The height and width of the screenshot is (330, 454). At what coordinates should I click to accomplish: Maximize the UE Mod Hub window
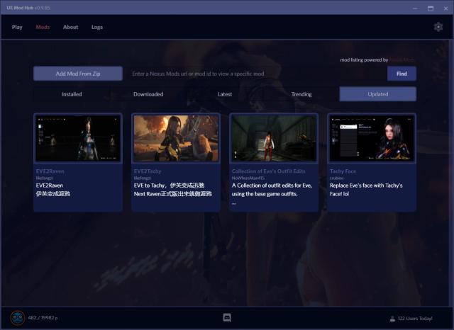tap(431, 8)
